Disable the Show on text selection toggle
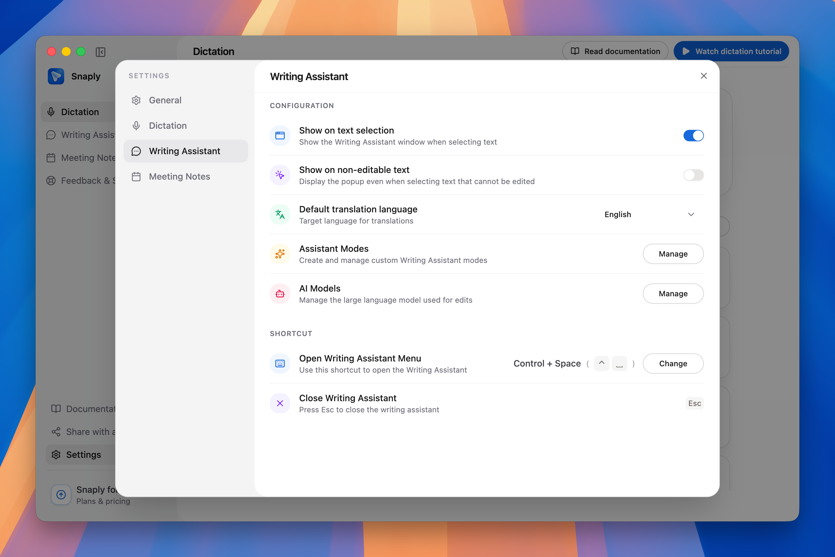 (693, 136)
